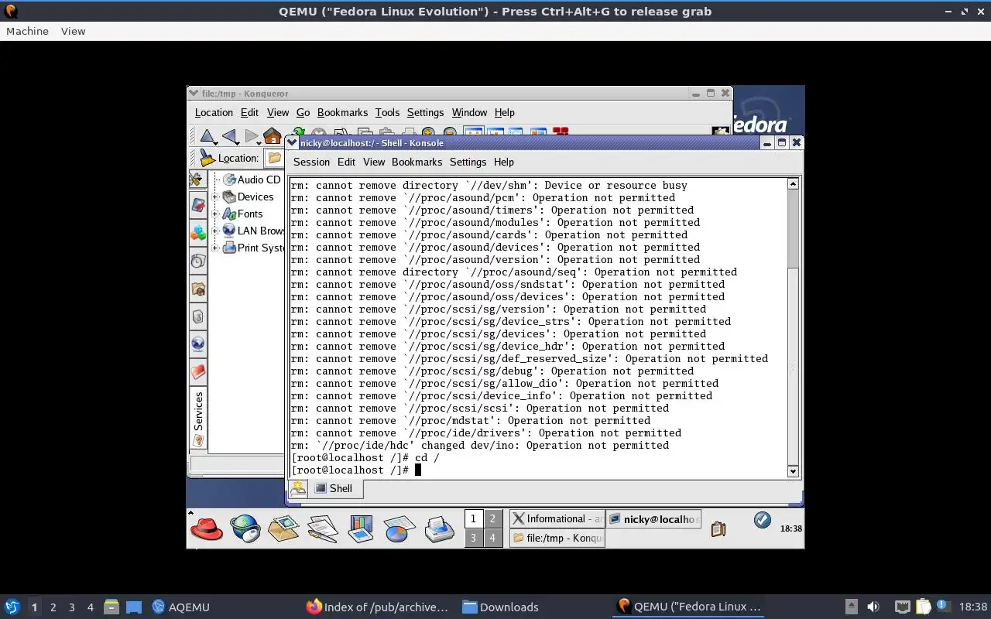Click Konsole scrollbar down arrow
The image size is (991, 619).
tap(793, 471)
